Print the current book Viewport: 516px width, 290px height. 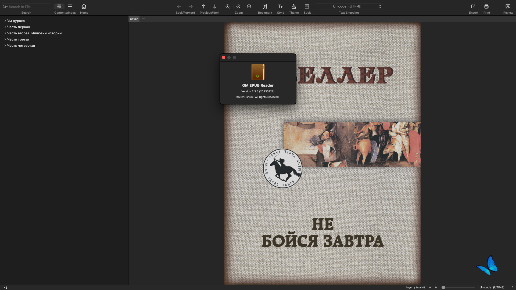pyautogui.click(x=486, y=6)
